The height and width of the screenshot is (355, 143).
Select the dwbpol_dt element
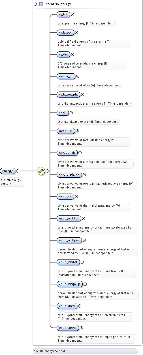tap(67, 153)
